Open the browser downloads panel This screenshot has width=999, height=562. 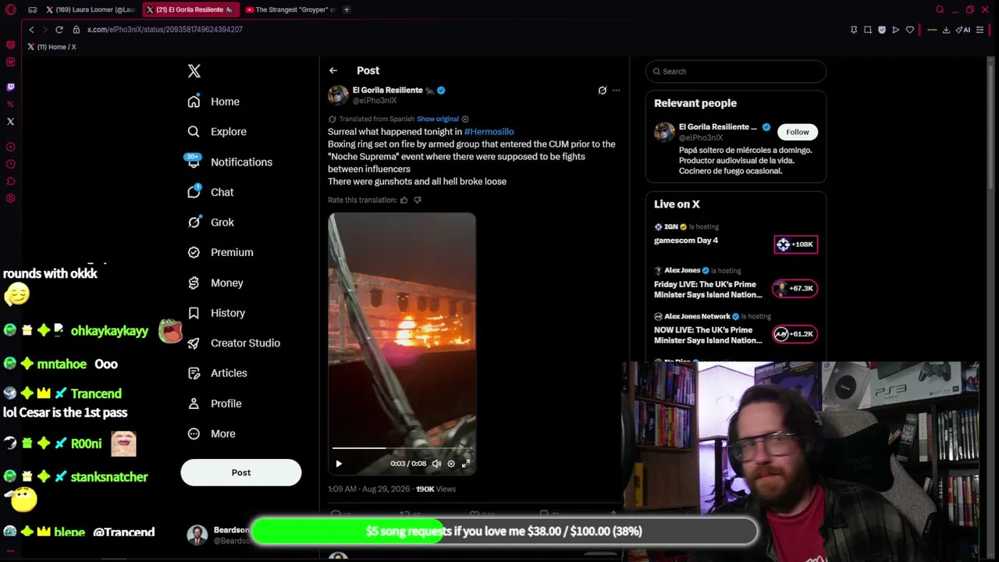946,30
